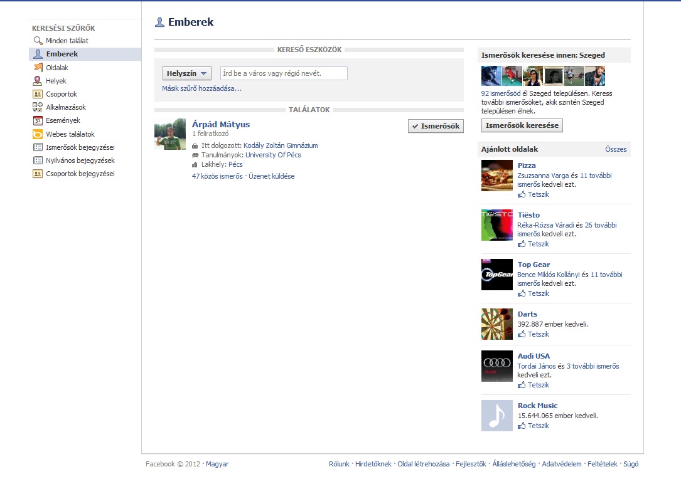Click the thumbs-up icon under Top Gear
Viewport: 681px width, 499px height.
click(522, 293)
